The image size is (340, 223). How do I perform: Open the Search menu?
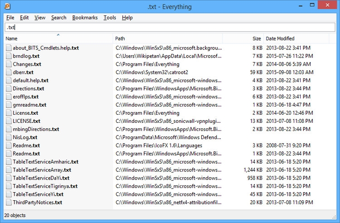pos(59,18)
